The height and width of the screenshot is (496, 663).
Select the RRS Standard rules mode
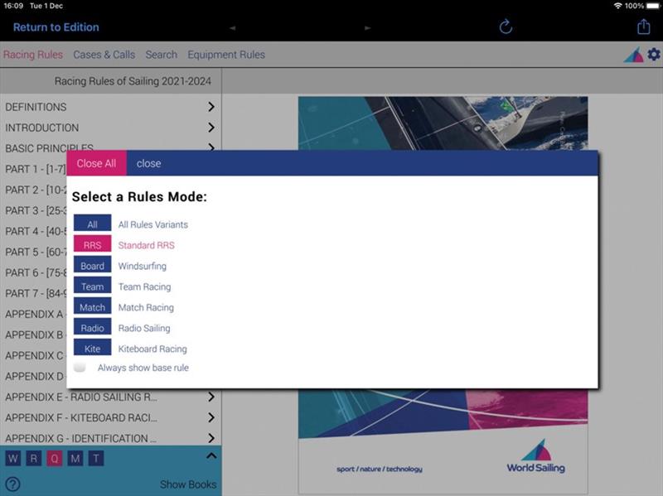[92, 245]
